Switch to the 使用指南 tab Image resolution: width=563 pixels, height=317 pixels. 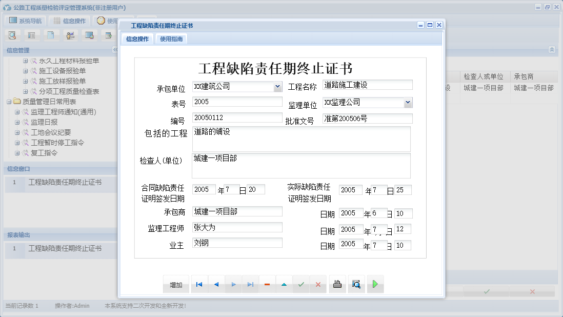pyautogui.click(x=171, y=38)
